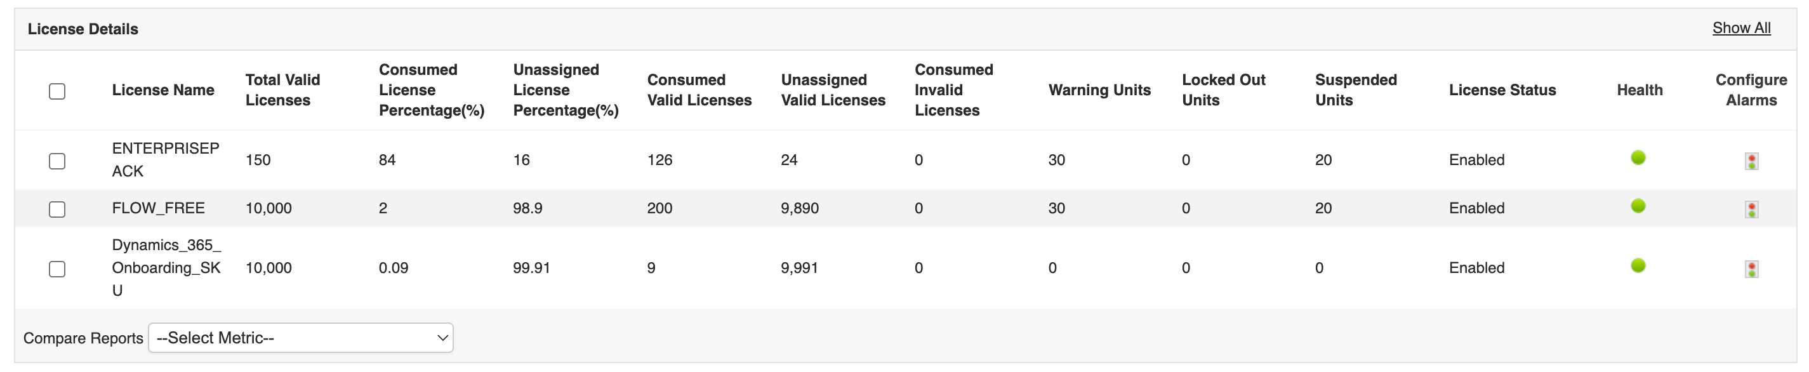Tick the select-all checkbox in table header
This screenshot has width=1809, height=372.
57,91
